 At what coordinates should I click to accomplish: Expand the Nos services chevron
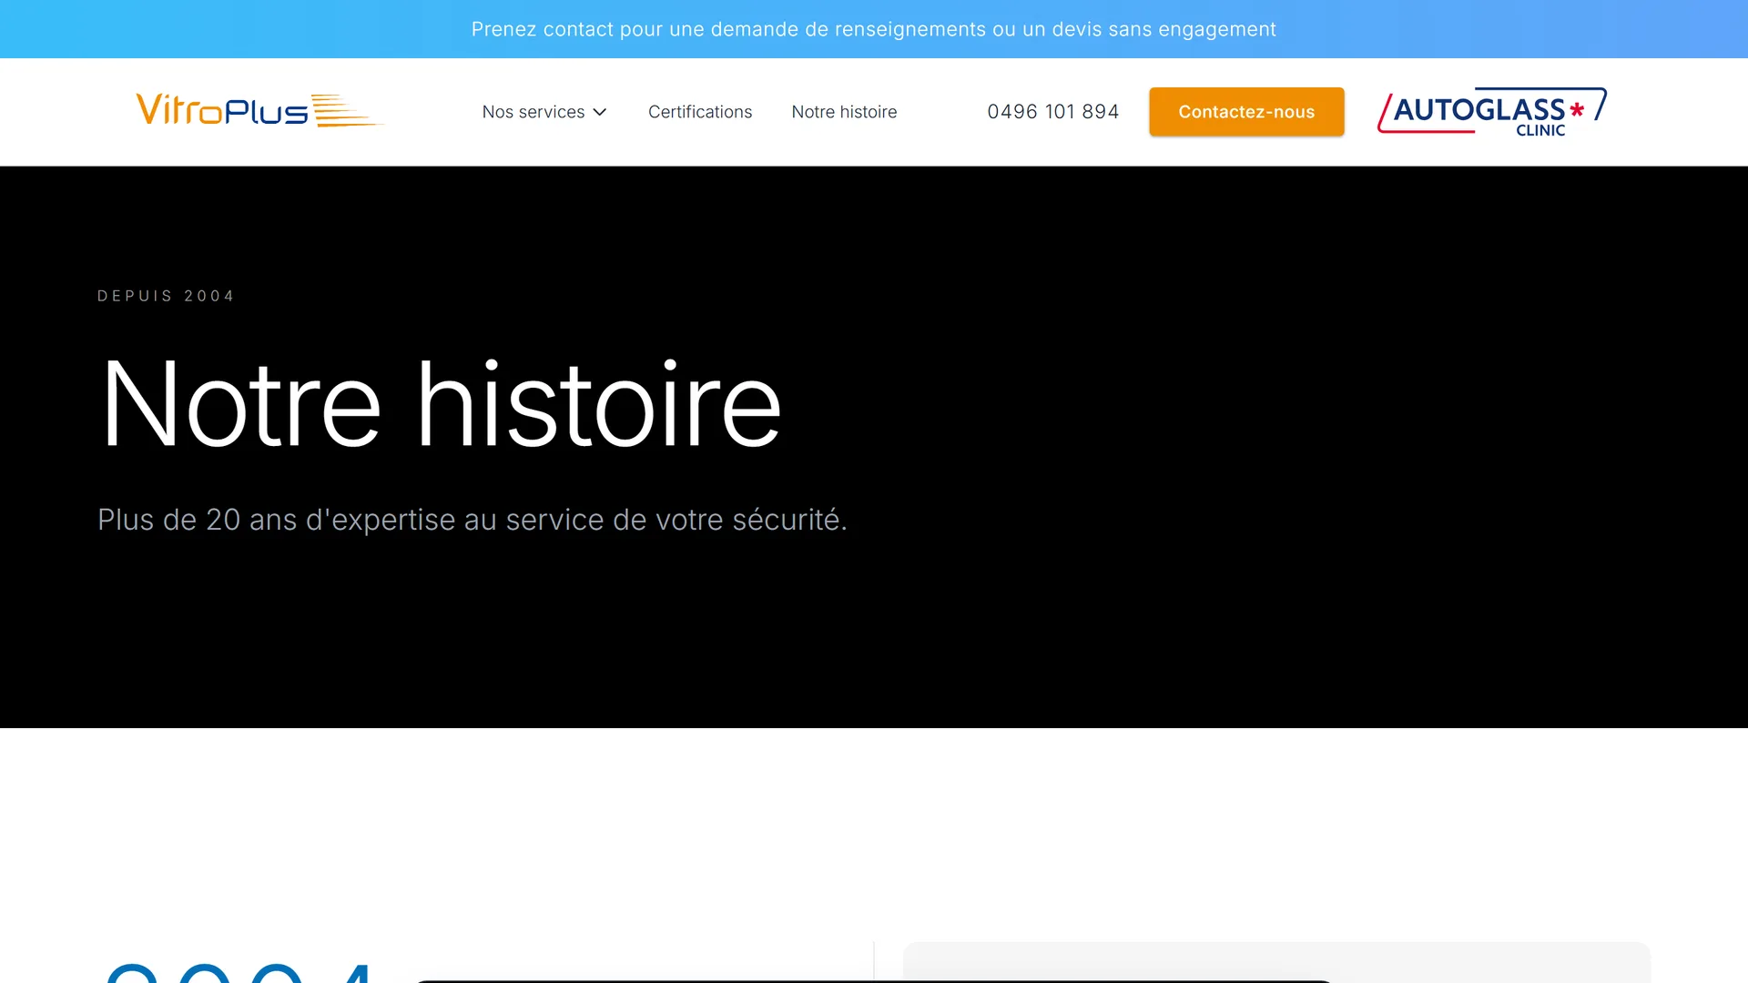(600, 112)
